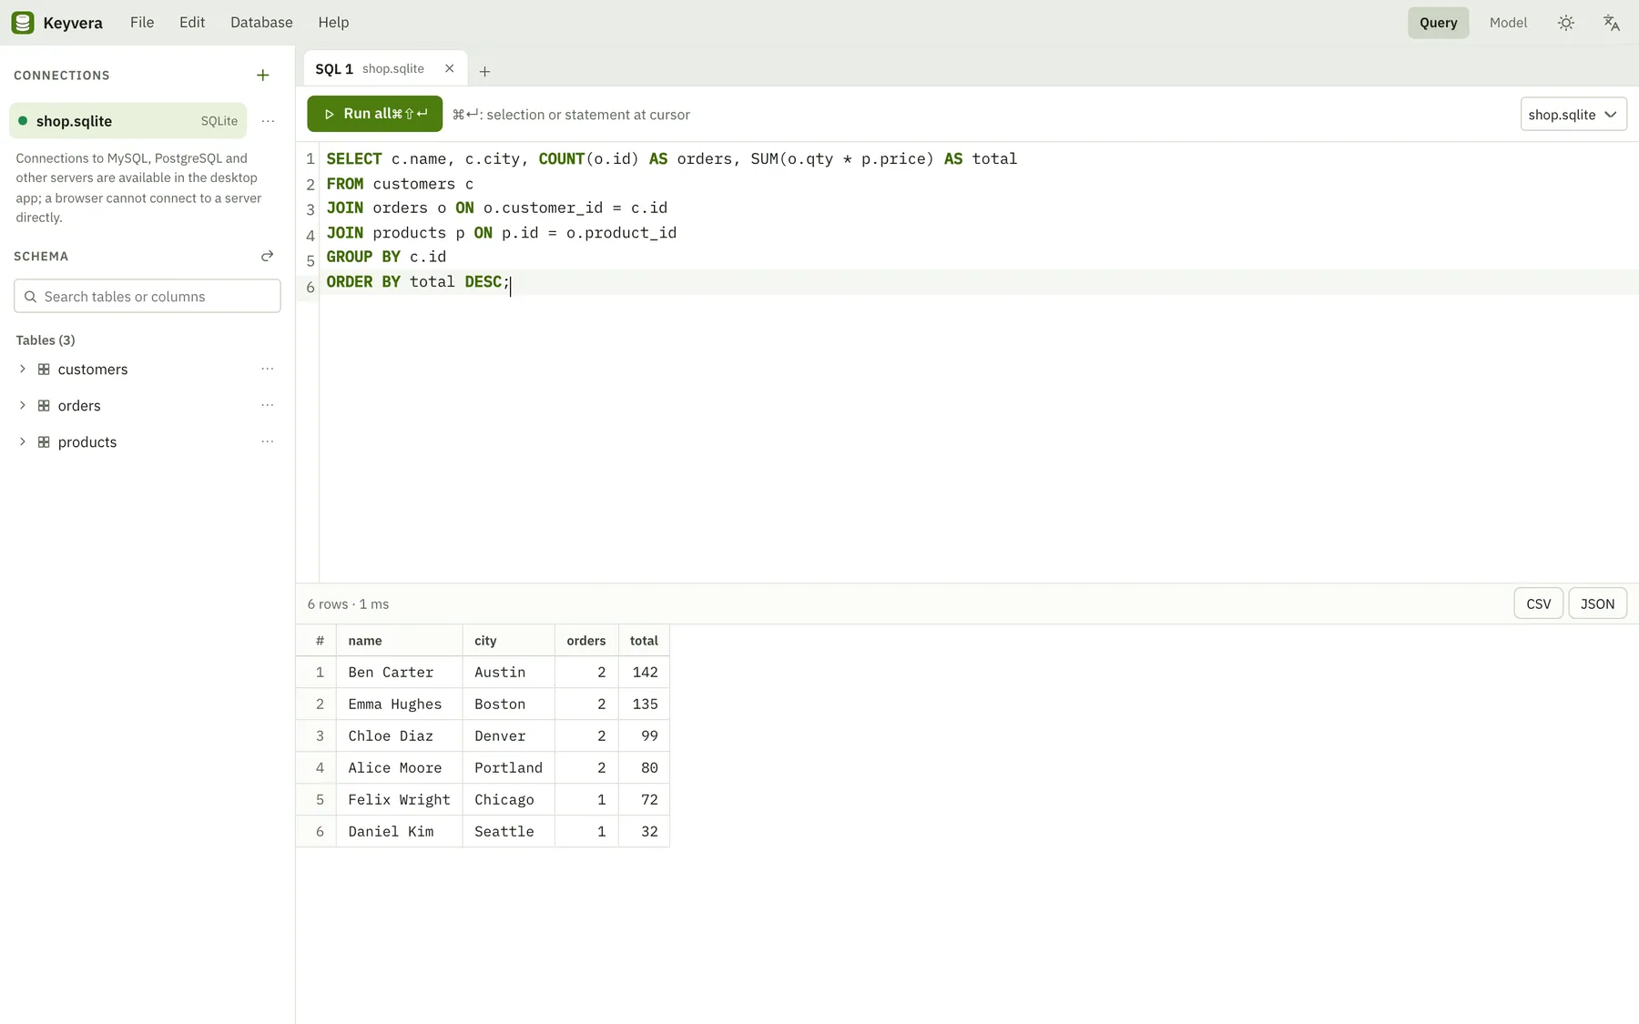1639x1024 pixels.
Task: Select the Felix Wright cell
Action: [400, 800]
